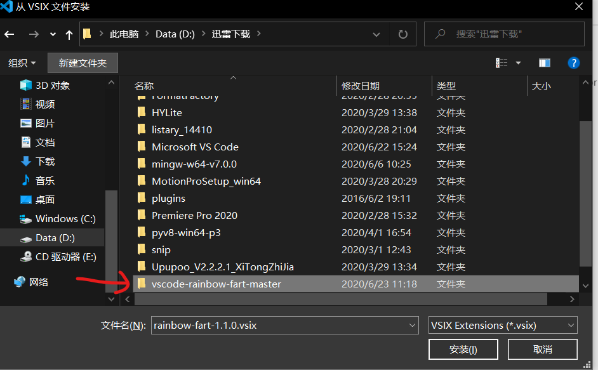
Task: Open recent locations chevron next to forward arrow
Action: [x=53, y=34]
